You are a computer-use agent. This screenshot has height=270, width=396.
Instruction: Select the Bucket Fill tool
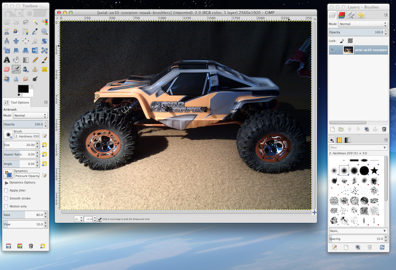(16, 60)
